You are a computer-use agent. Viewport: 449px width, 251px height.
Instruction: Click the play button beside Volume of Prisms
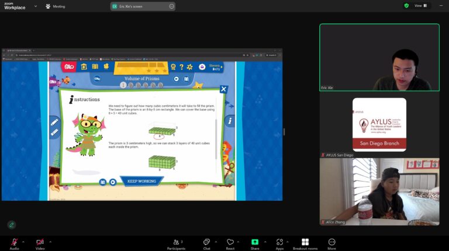tap(176, 79)
